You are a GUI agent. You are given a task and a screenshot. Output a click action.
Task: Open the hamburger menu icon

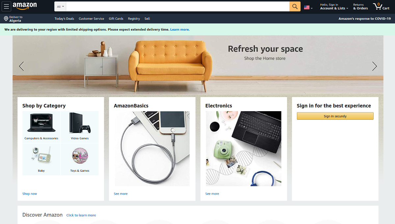(7, 7)
